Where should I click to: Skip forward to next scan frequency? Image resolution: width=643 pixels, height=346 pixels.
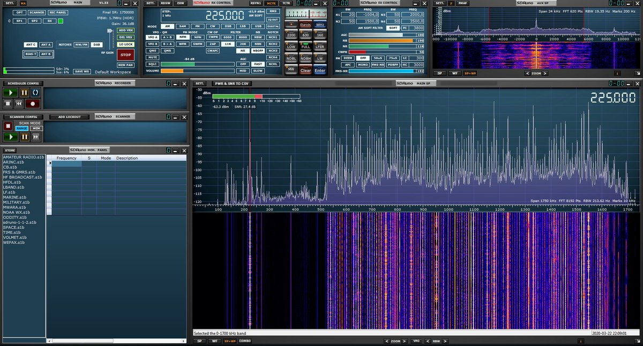click(36, 137)
